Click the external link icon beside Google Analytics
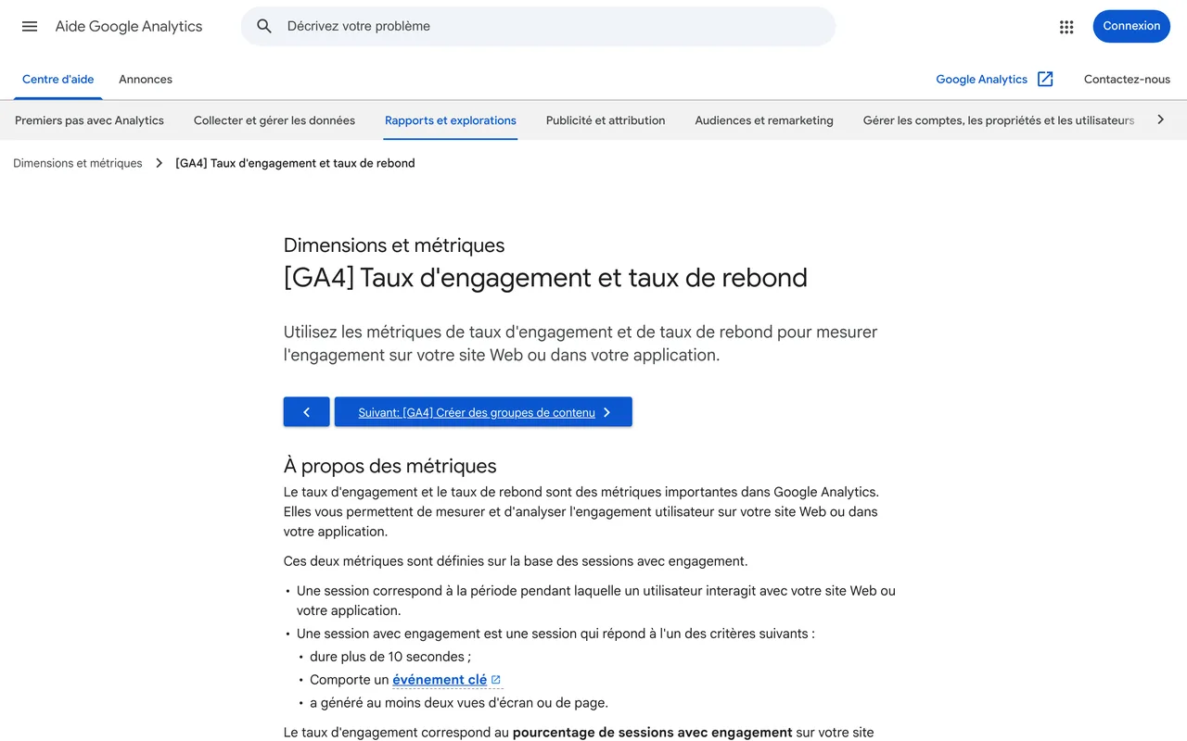1187x741 pixels. point(1045,79)
